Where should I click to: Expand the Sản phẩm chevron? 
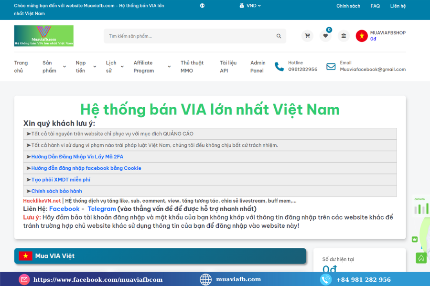[64, 67]
